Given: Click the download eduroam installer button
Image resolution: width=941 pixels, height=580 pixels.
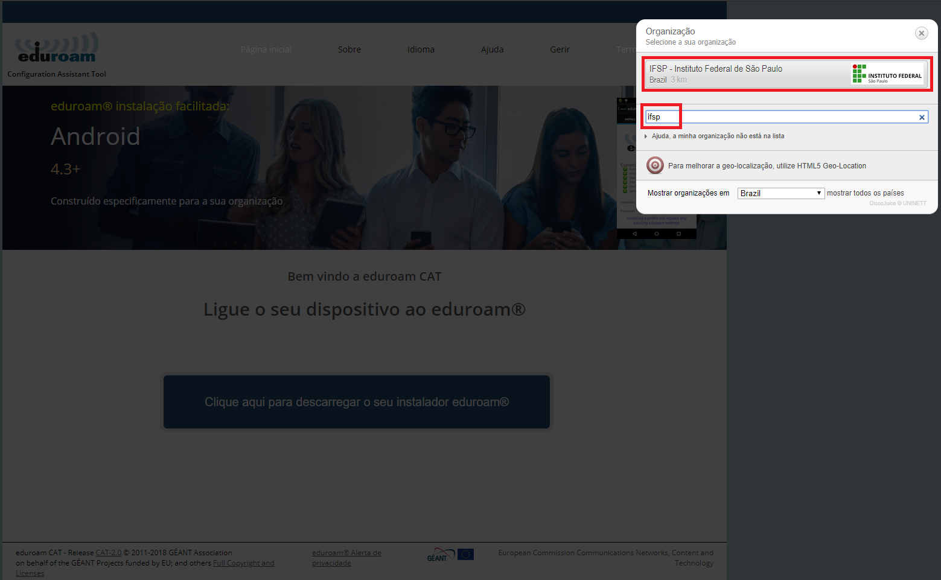Looking at the screenshot, I should point(357,402).
